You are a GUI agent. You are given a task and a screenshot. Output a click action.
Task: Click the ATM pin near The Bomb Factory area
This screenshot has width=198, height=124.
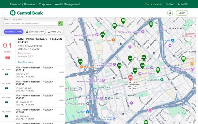point(183,59)
